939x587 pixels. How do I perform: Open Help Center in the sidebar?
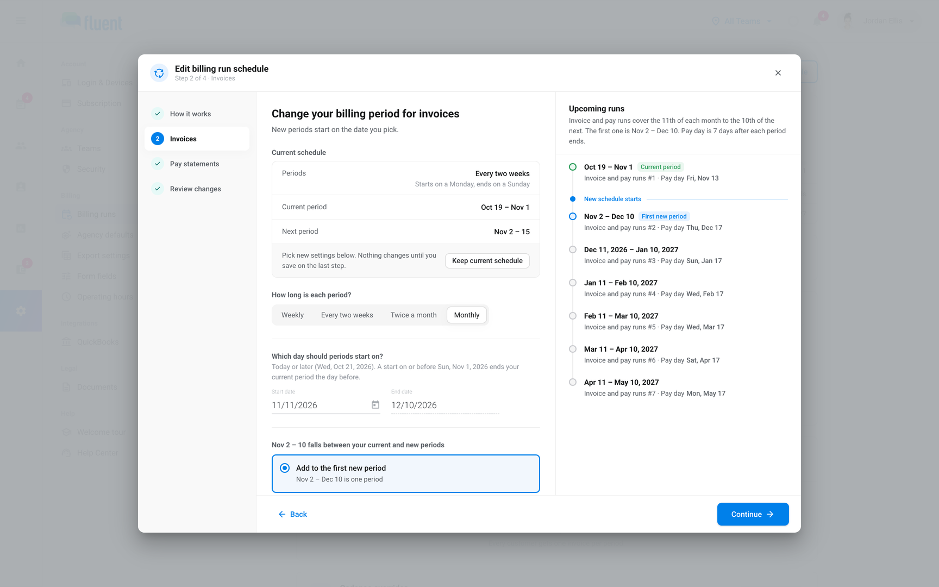pyautogui.click(x=90, y=453)
